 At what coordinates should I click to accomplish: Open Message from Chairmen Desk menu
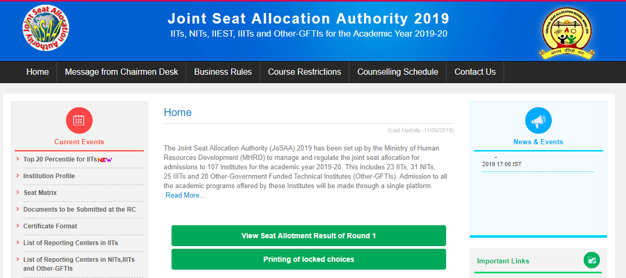point(121,72)
